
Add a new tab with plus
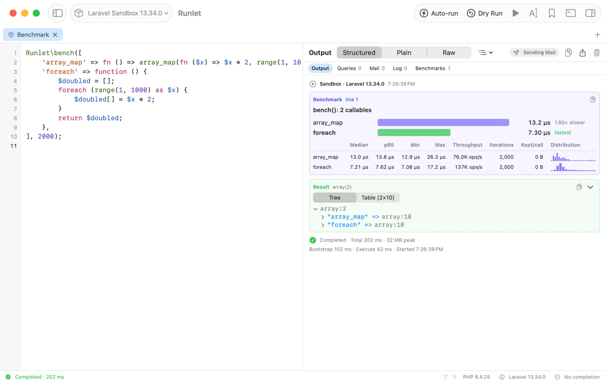(597, 35)
